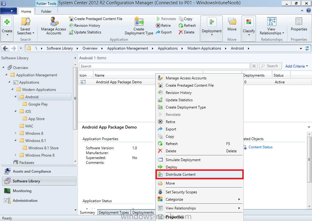Collapse the Android tree node
The width and height of the screenshot is (312, 221).
(x=16, y=96)
